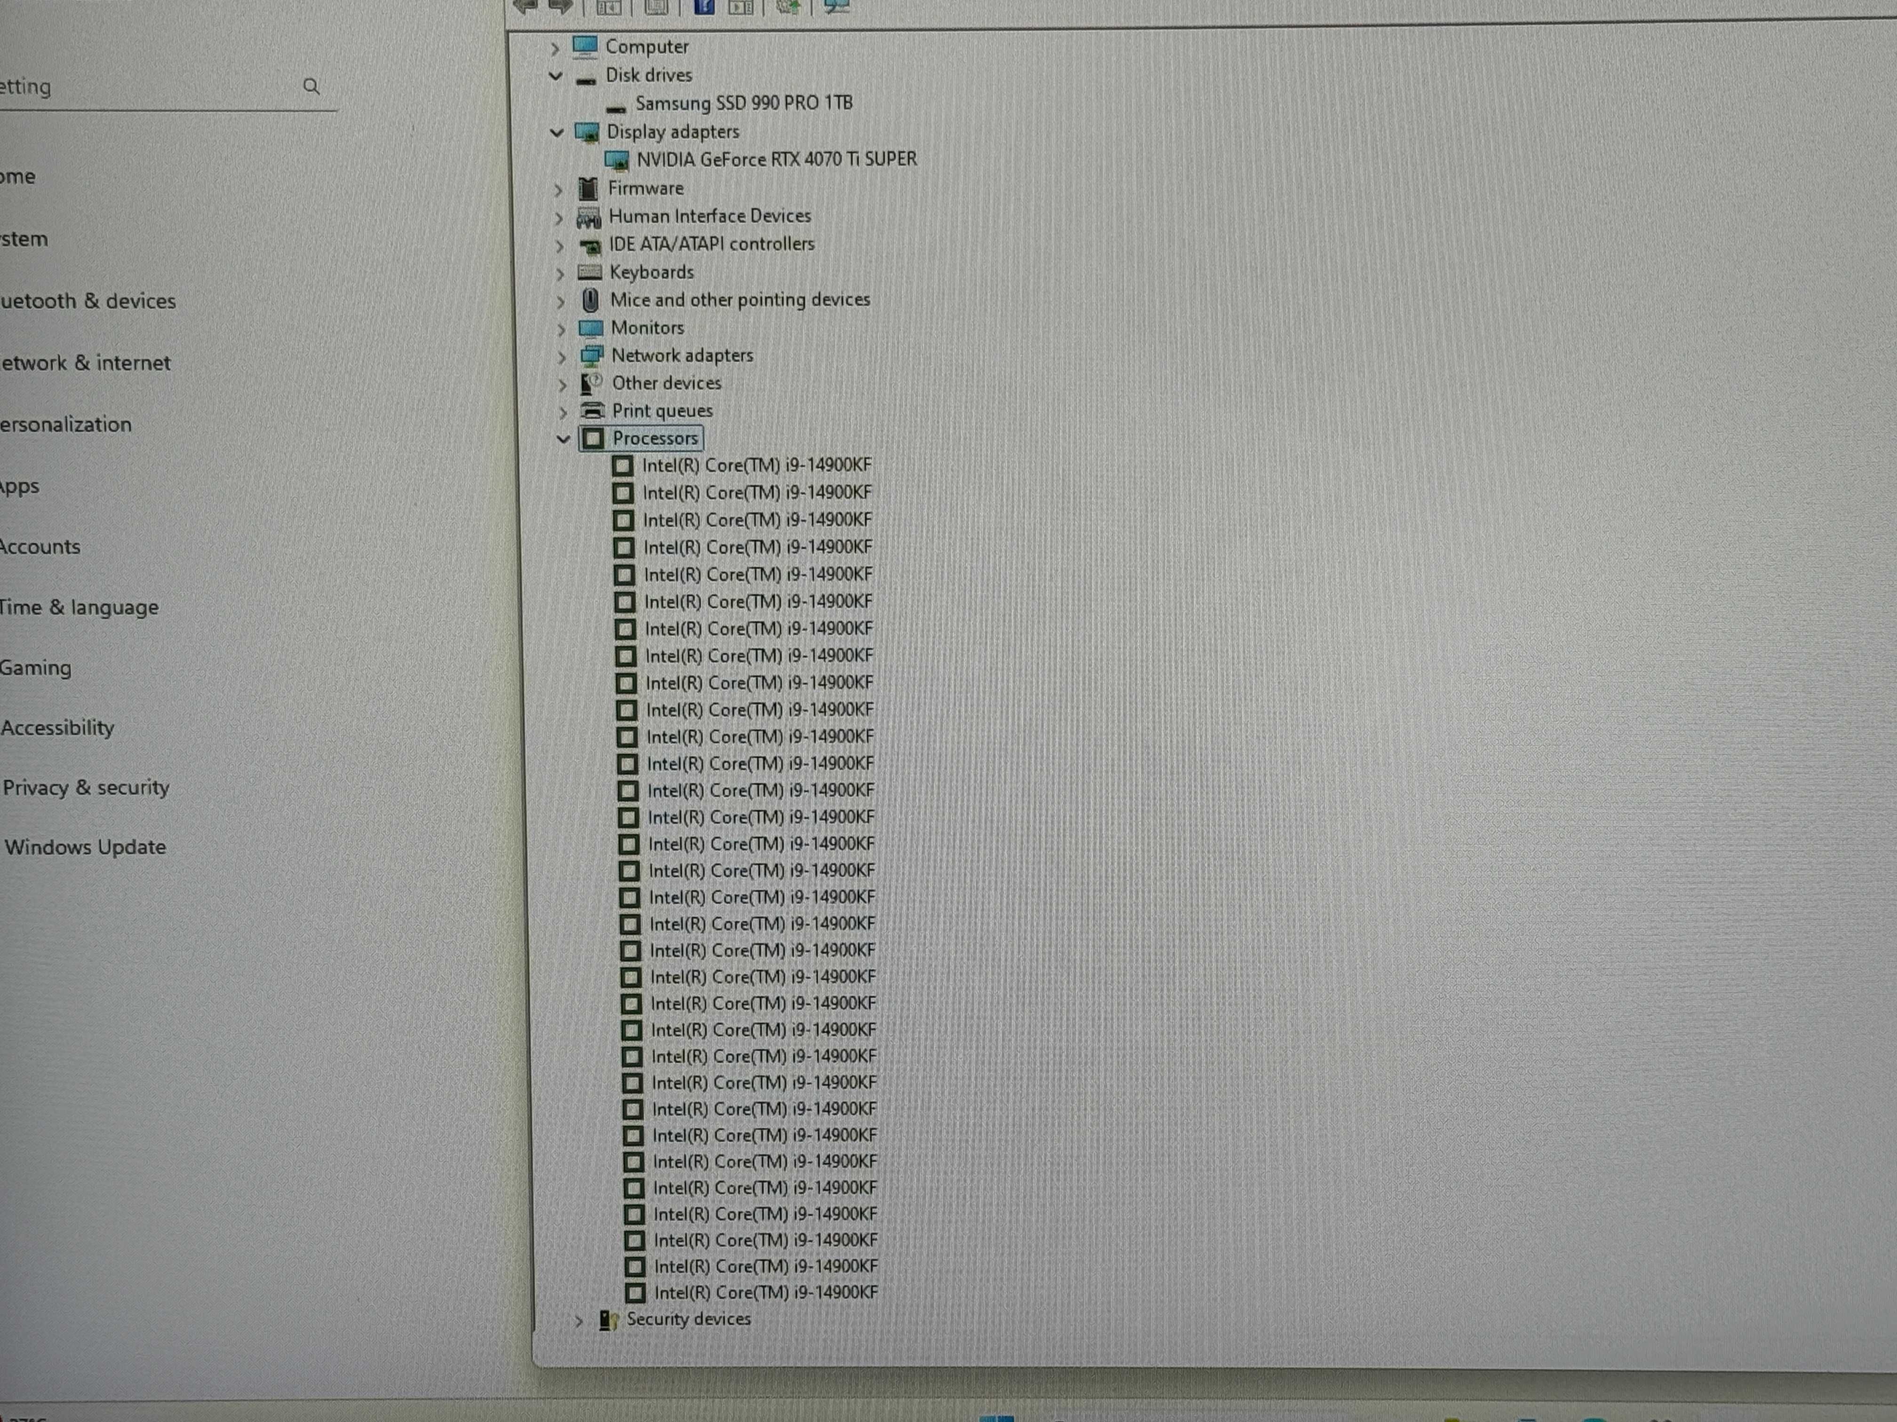Open Privacy & security in Settings sidebar

pos(86,787)
